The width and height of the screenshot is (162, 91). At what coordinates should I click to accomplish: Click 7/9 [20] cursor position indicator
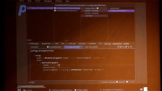click(32, 83)
